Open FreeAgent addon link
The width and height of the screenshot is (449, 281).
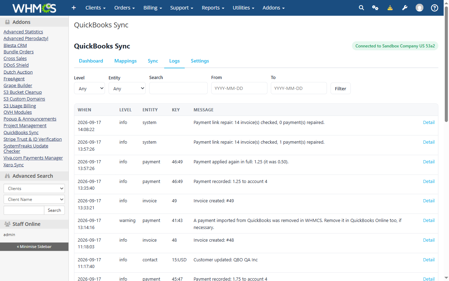pos(14,79)
